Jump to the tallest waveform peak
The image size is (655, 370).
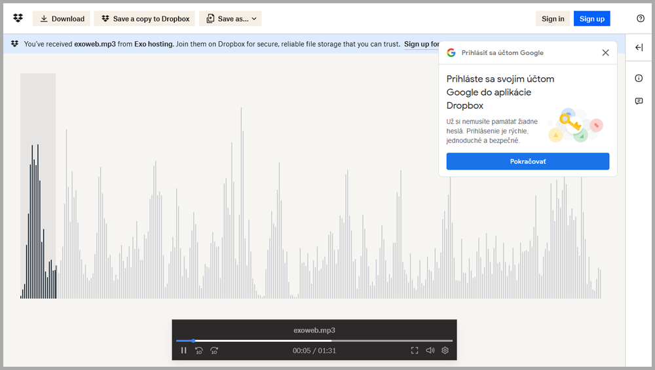241,202
